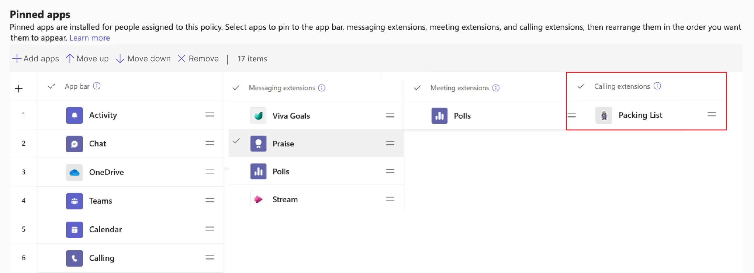Click the Stream app icon
Image resolution: width=754 pixels, height=273 pixels.
258,199
